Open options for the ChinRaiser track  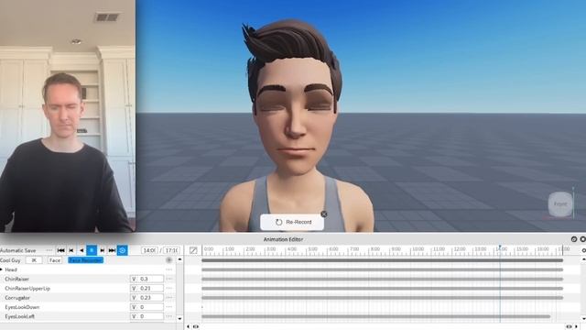pyautogui.click(x=168, y=279)
